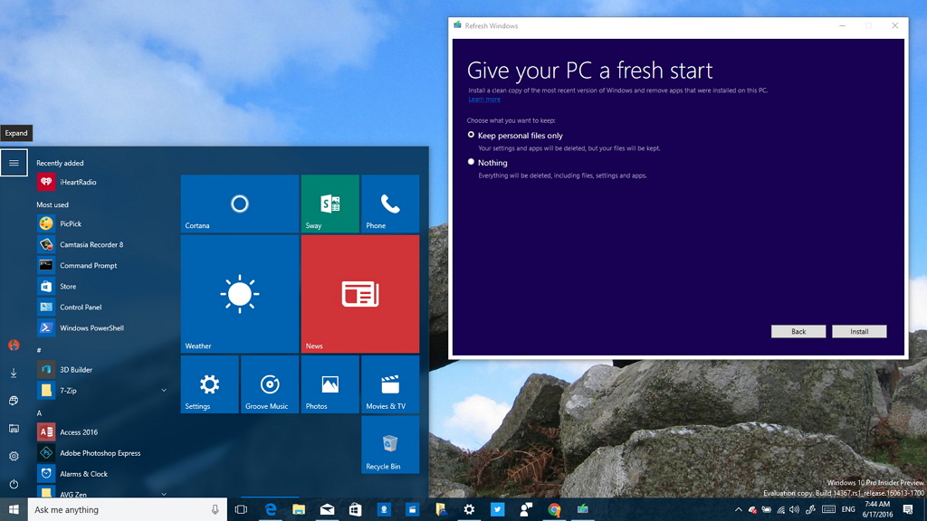This screenshot has height=521, width=927.
Task: Open the Phone tile
Action: (390, 204)
